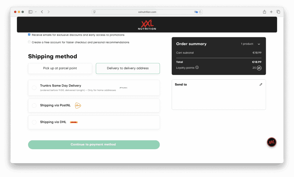The image size is (294, 177).
Task: Open the floating XXL round button
Action: 272,142
